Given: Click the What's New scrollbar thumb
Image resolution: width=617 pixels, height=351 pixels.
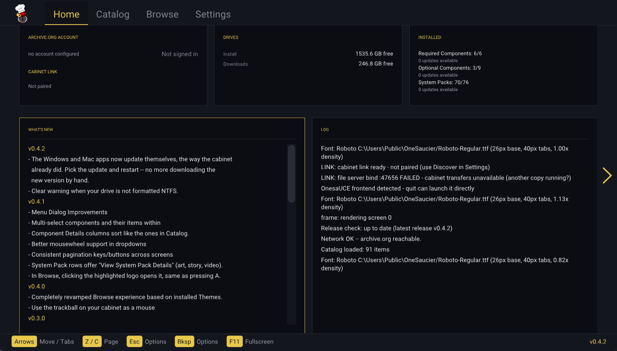Looking at the screenshot, I should point(291,174).
